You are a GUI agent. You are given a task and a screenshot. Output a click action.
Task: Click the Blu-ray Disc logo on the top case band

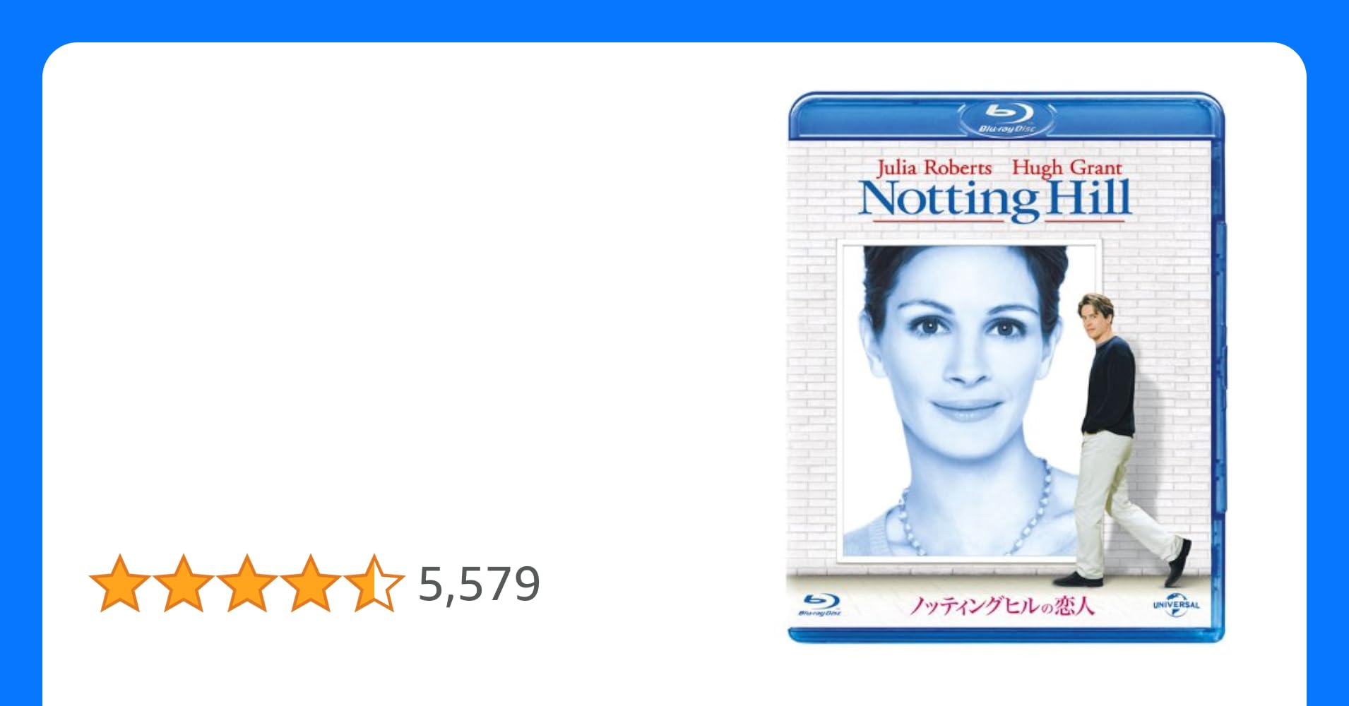(x=1007, y=118)
